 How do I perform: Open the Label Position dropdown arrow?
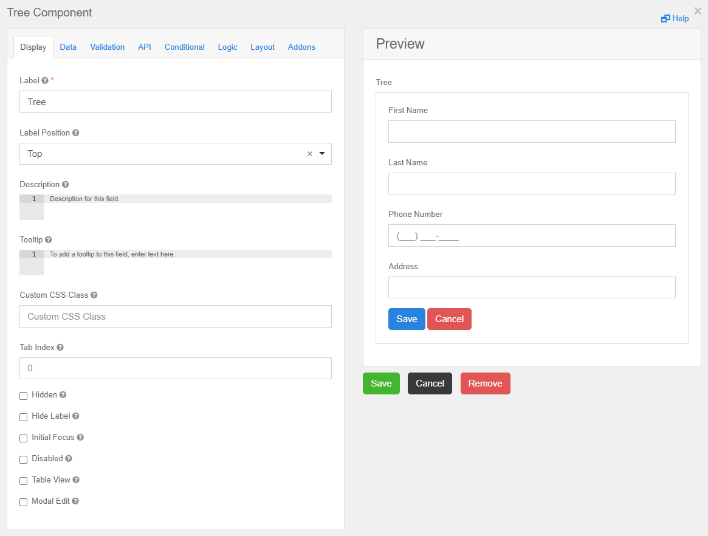pyautogui.click(x=322, y=154)
